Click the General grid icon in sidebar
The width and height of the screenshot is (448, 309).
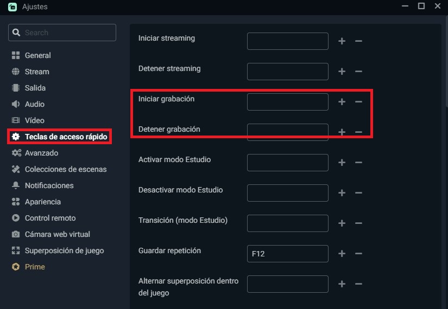point(16,55)
